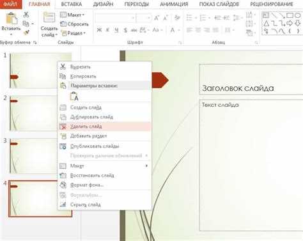Click the Сбросить button

[74, 24]
